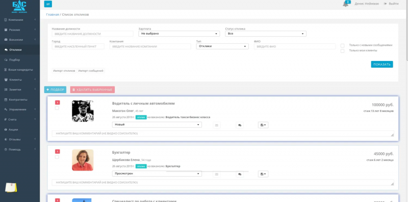Follow the Главная breadcrumb link
The width and height of the screenshot is (408, 202).
point(53,15)
